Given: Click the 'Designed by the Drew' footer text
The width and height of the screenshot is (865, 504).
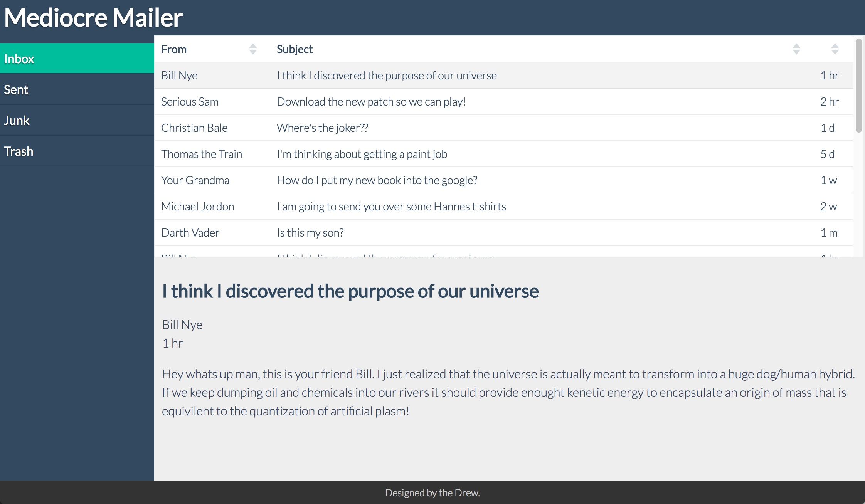Looking at the screenshot, I should click(x=432, y=493).
